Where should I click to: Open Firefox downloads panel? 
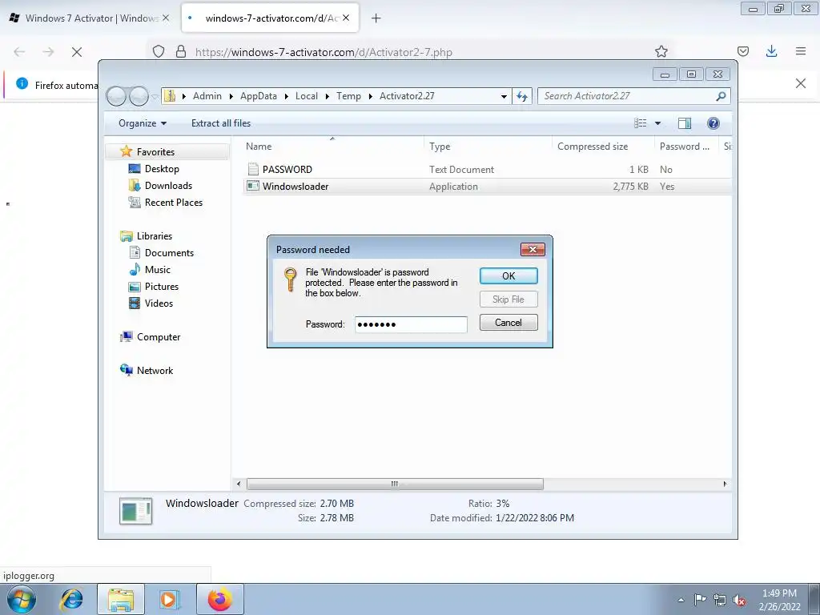coord(771,51)
